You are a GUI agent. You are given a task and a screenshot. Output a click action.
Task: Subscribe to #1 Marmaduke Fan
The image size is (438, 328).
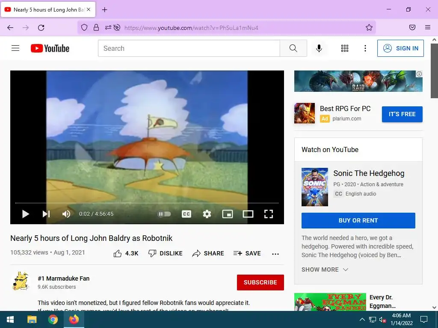(260, 282)
